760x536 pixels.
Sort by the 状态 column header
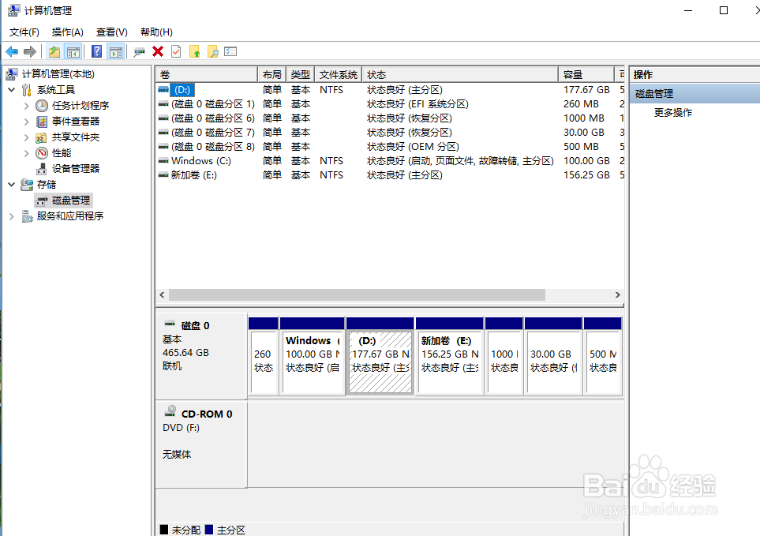pyautogui.click(x=460, y=75)
